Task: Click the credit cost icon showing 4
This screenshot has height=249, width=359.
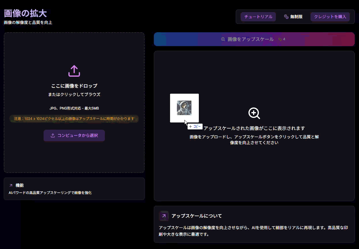Action: [x=280, y=39]
